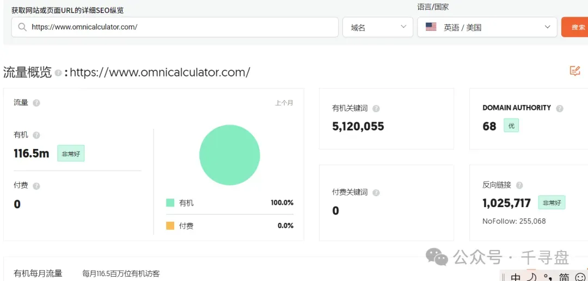Click help icon next to 有机 label

coord(36,135)
